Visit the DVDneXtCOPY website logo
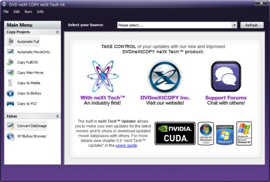Image resolution: width=270 pixels, height=182 pixels. [x=165, y=77]
